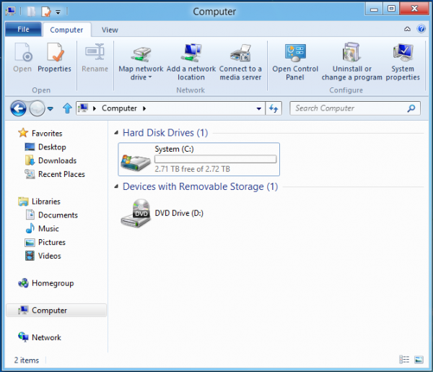The height and width of the screenshot is (372, 433).
Task: Click the Map network drive icon
Action: click(141, 53)
